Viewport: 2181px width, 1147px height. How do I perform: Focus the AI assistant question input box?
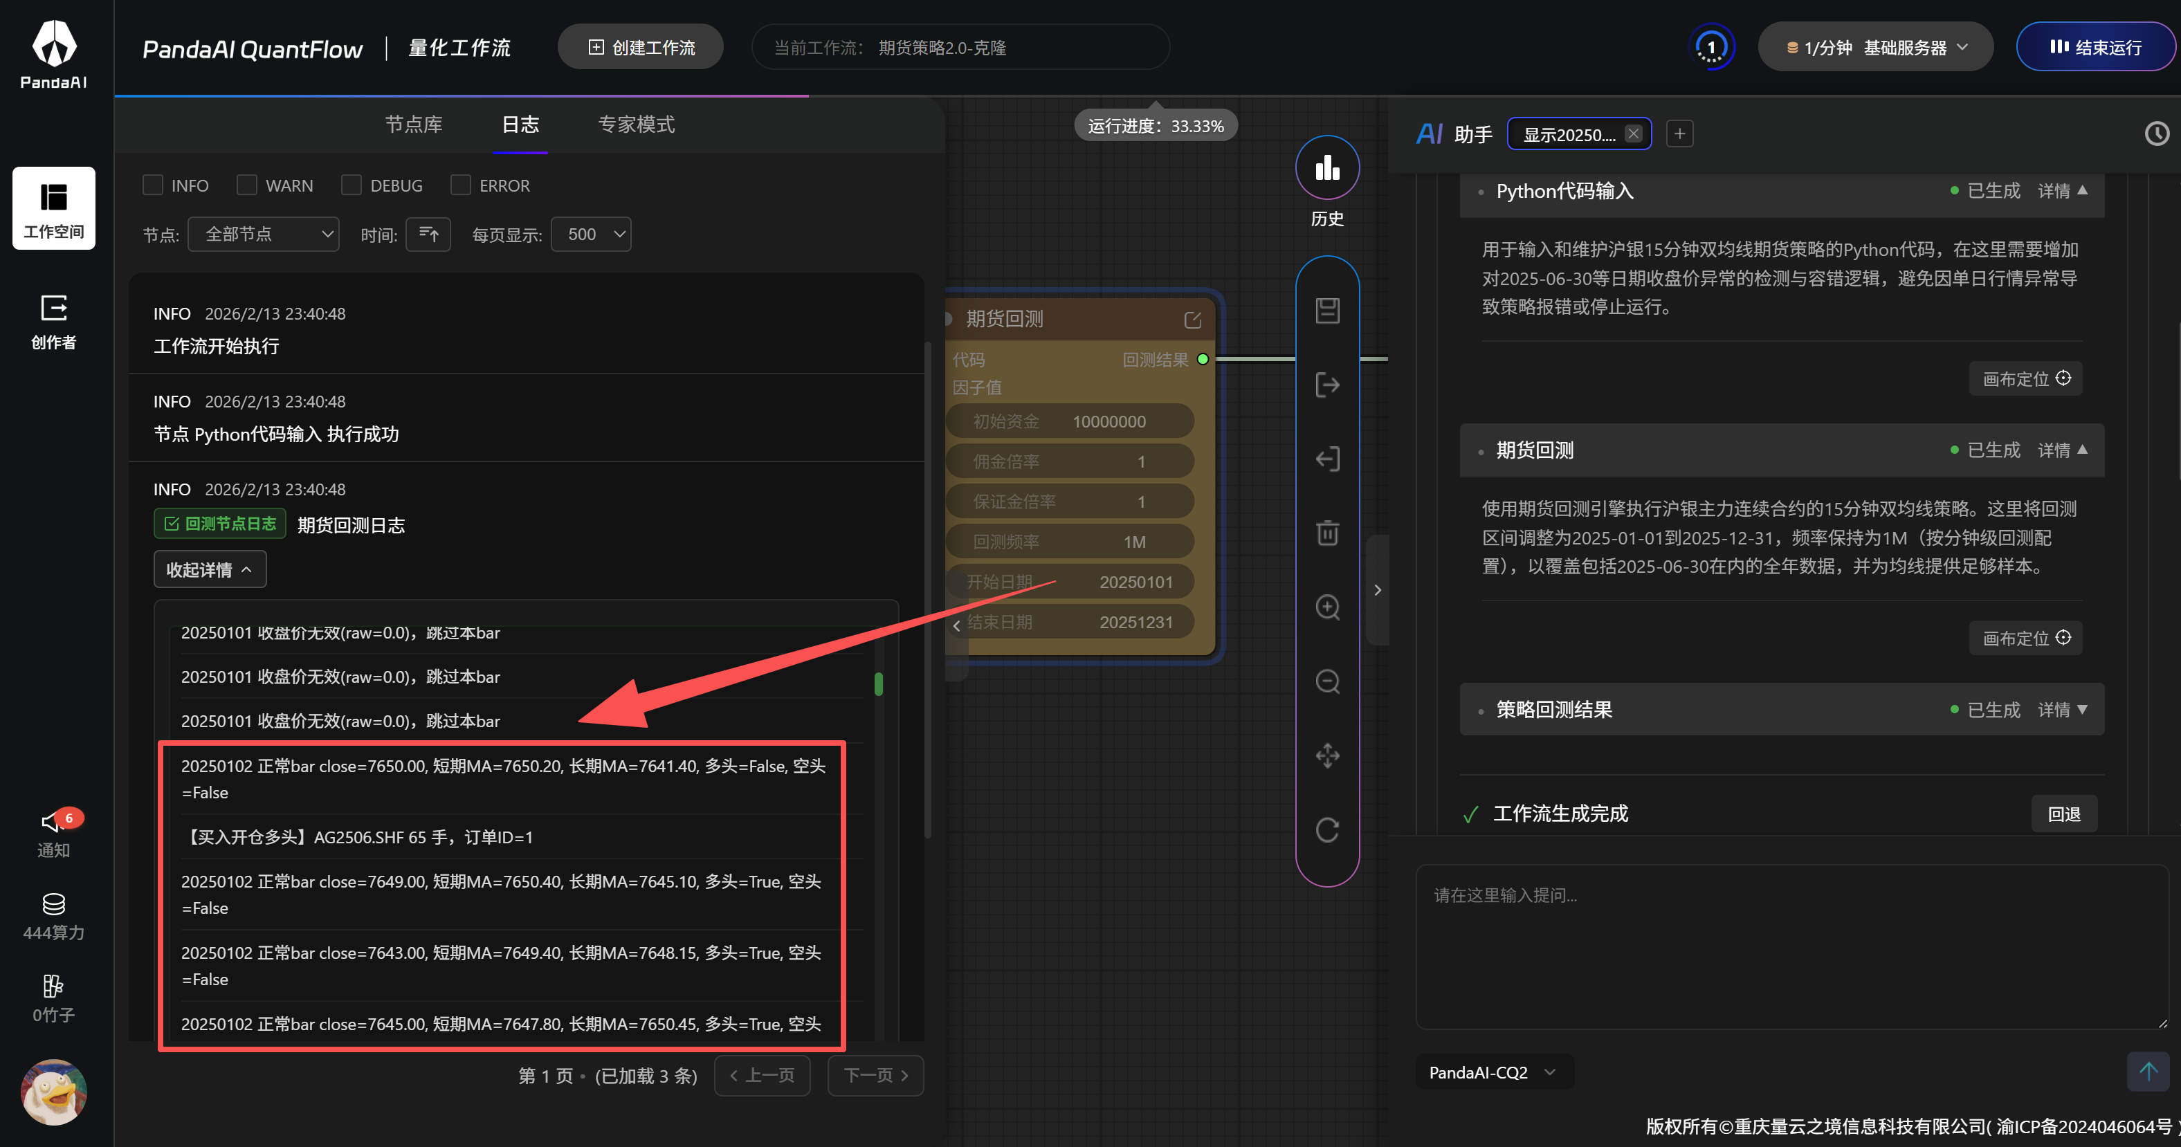point(1792,946)
